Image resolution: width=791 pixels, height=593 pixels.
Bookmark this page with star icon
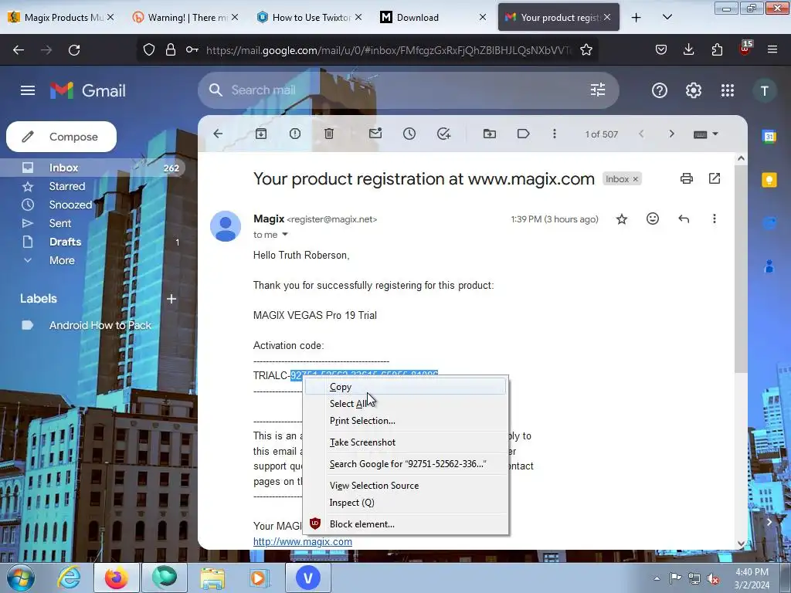pos(586,49)
